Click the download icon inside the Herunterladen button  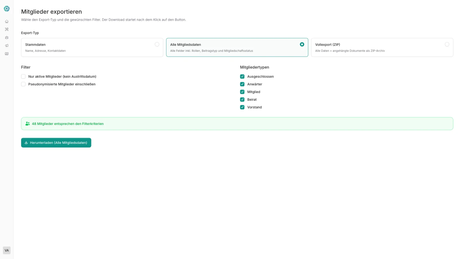pyautogui.click(x=26, y=142)
